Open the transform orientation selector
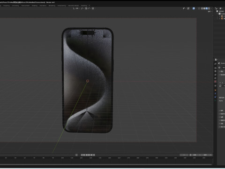Screen dimensions: 225x169 click(x=76, y=8)
